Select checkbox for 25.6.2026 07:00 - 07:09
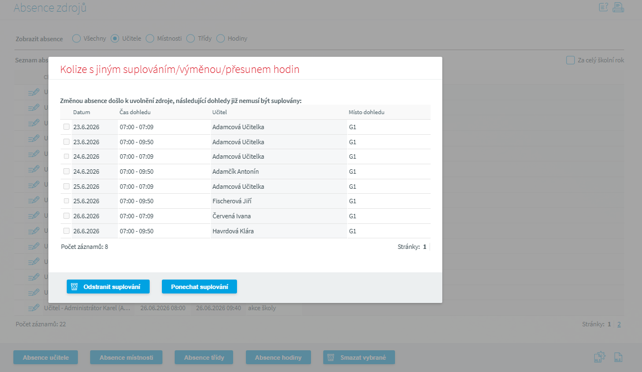The height and width of the screenshot is (372, 642). click(x=66, y=187)
